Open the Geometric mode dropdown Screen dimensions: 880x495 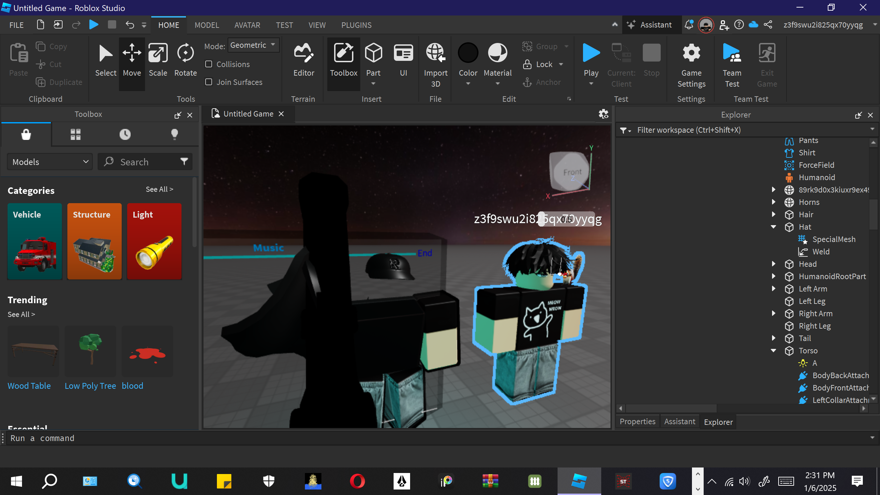point(253,45)
